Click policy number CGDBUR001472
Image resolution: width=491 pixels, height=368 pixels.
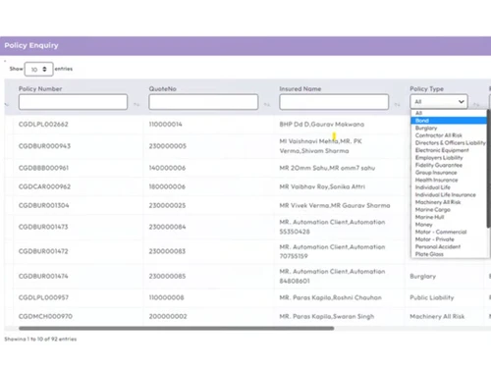click(x=43, y=251)
